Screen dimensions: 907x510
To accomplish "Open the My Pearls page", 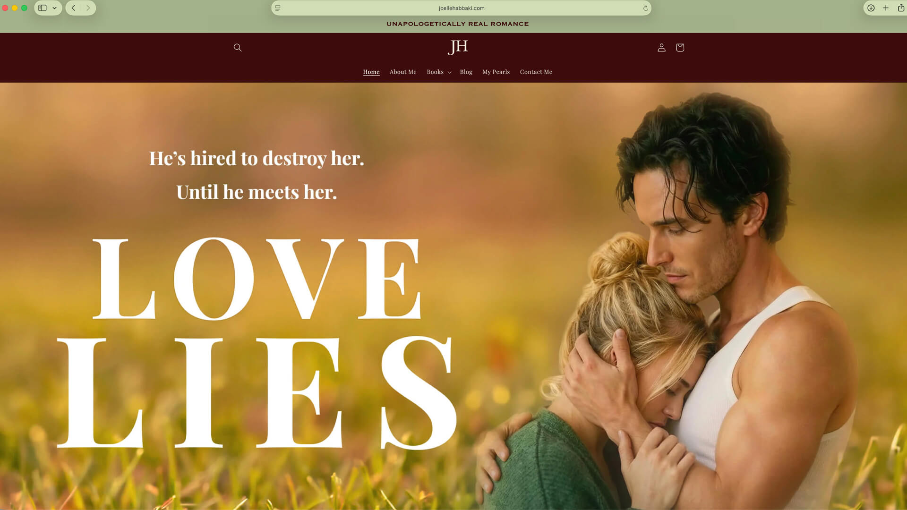I will (496, 72).
